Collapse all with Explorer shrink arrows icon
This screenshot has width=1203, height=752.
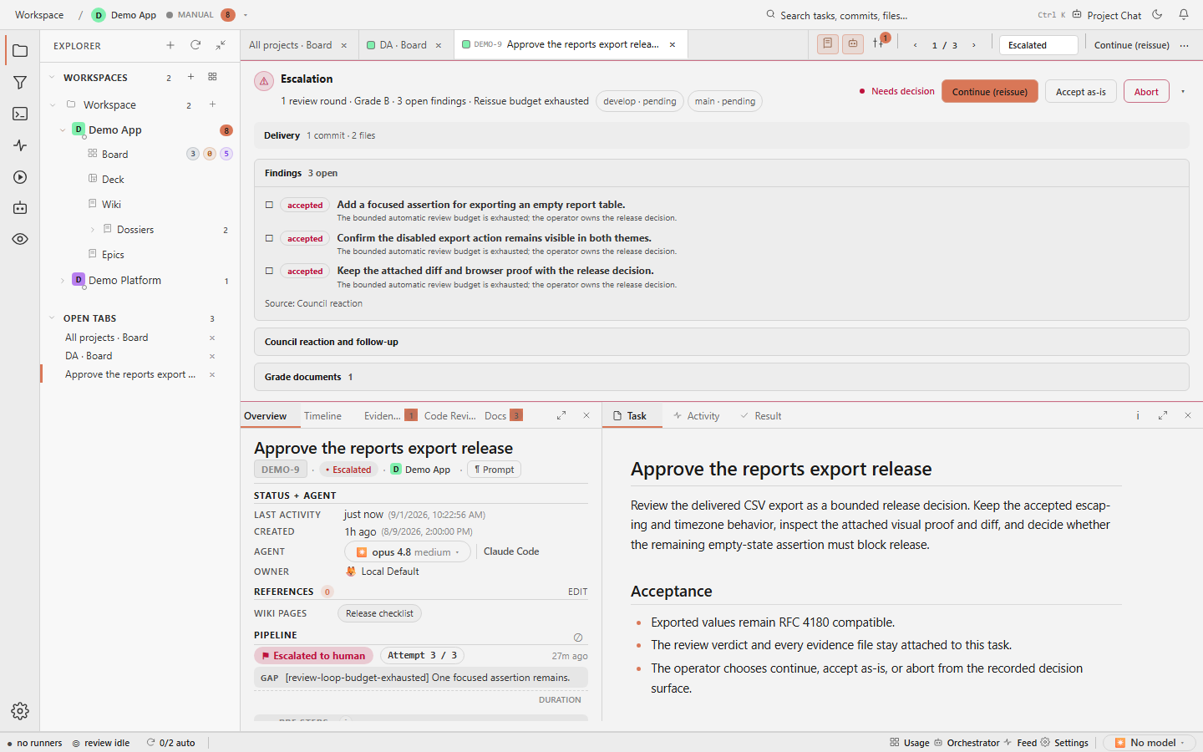click(x=221, y=45)
